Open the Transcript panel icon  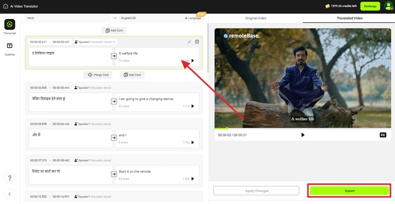[10, 24]
